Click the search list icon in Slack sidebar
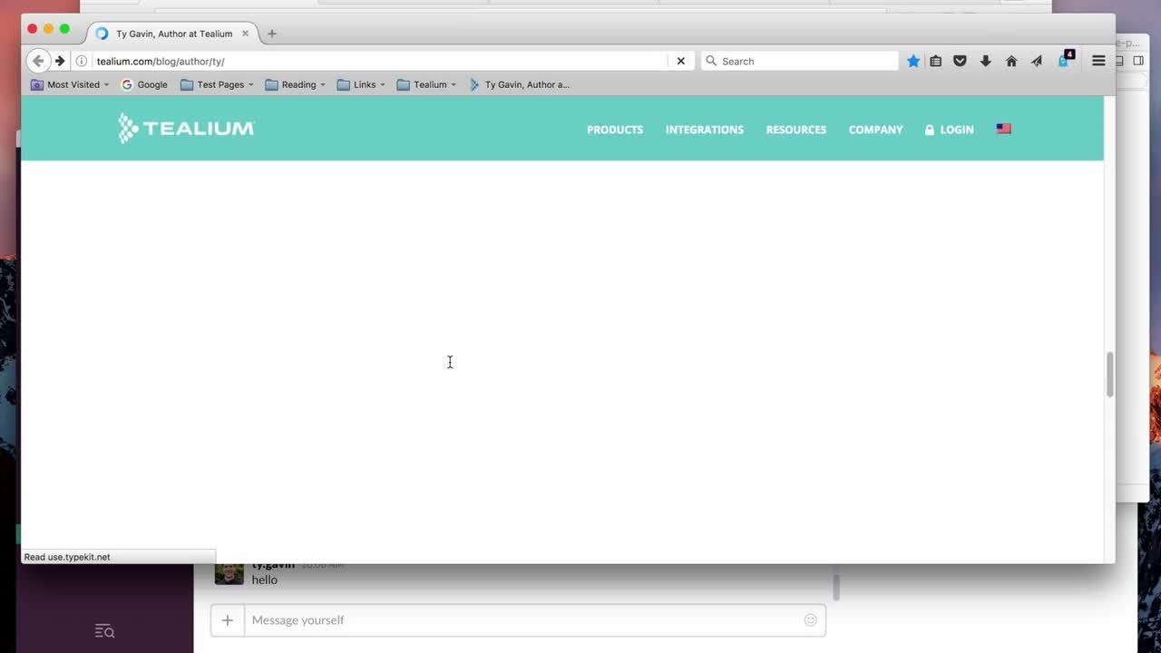1161x653 pixels. [104, 630]
